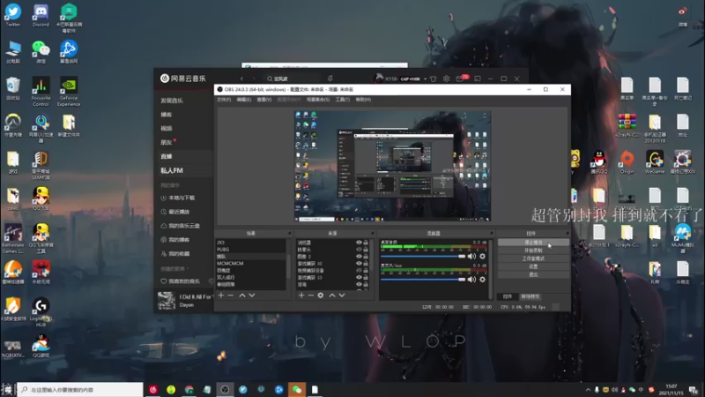Open OBS Settings from Controls panel
The height and width of the screenshot is (397, 705).
point(533,266)
